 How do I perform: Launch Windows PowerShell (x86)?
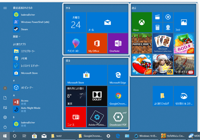click(x=31, y=22)
